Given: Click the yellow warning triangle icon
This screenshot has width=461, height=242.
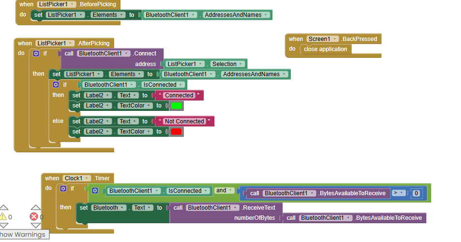Looking at the screenshot, I should [x=3, y=216].
